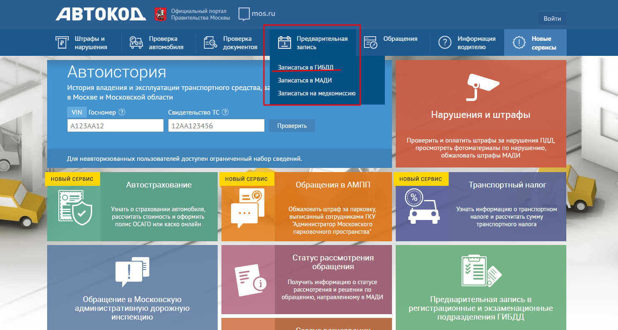618x330 pixels.
Task: Click the Moscow coat of arms icon
Action: click(160, 14)
